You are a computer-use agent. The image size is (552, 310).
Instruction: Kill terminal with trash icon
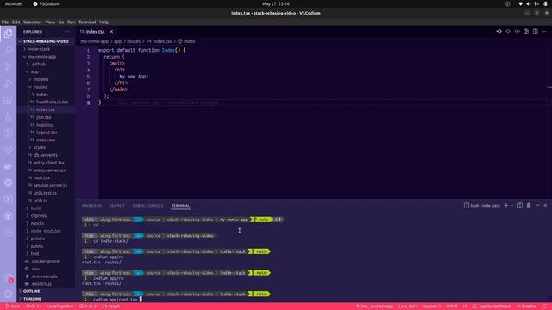[x=529, y=205]
